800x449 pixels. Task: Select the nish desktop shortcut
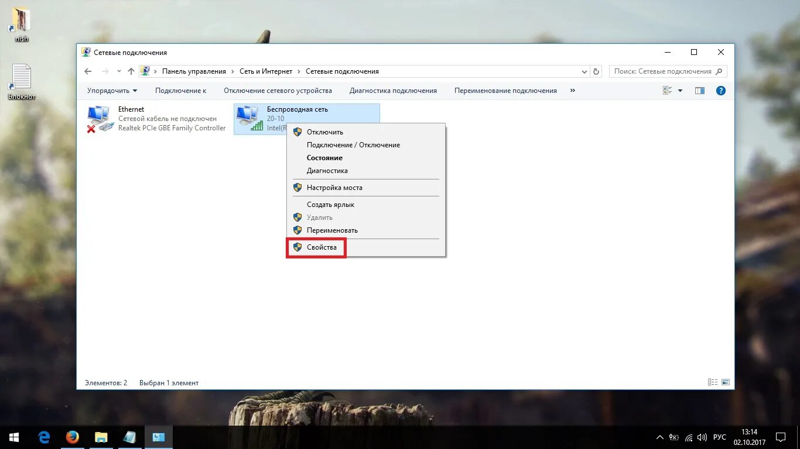click(x=22, y=25)
